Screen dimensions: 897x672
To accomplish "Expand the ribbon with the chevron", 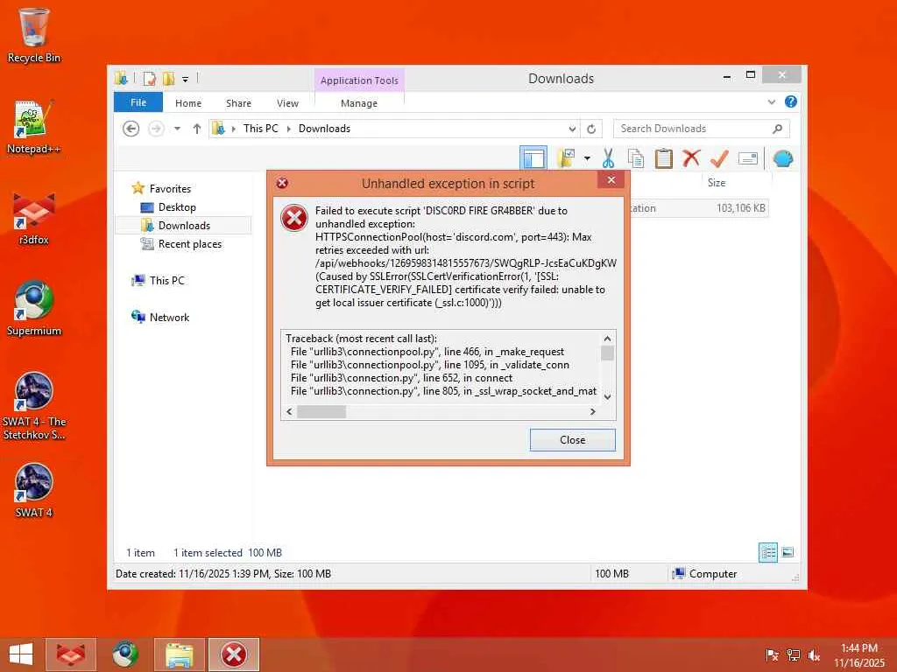I will pos(771,102).
